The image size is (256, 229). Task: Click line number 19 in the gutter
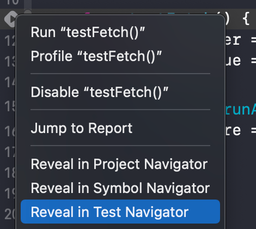pyautogui.click(x=10, y=193)
